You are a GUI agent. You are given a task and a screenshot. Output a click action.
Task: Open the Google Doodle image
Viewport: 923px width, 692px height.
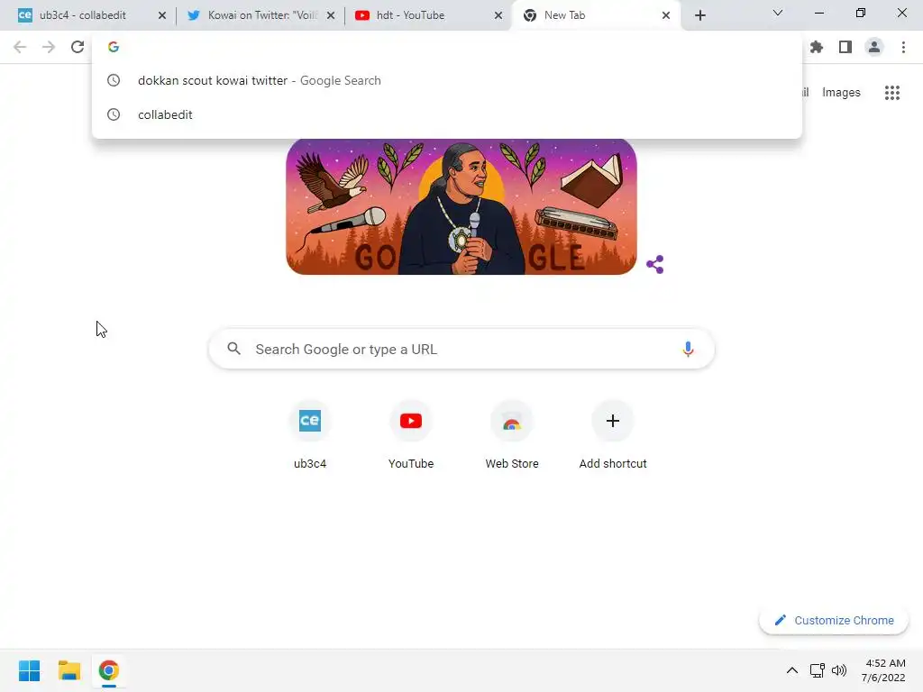[461, 206]
